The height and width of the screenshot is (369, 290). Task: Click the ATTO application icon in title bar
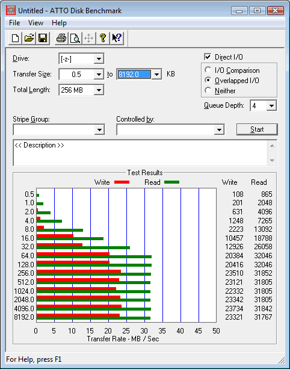11,10
